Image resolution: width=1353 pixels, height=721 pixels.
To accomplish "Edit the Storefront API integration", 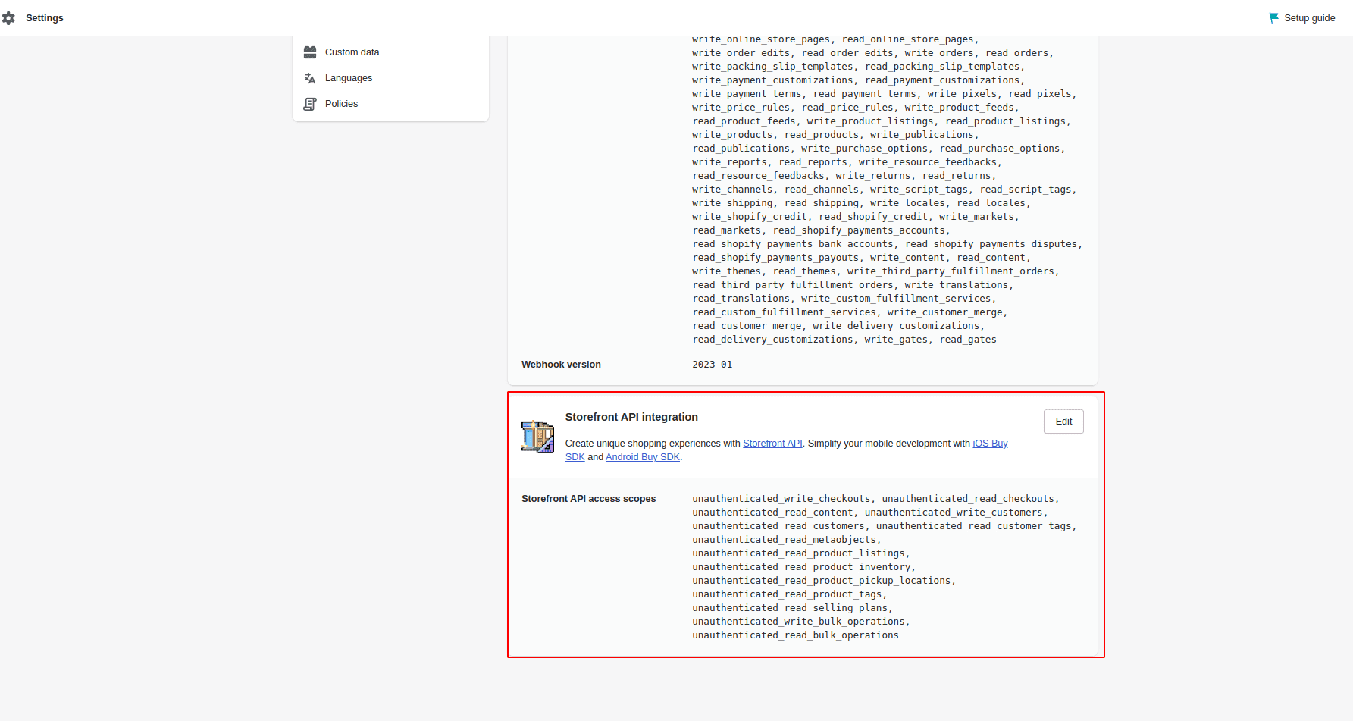I will click(1063, 422).
